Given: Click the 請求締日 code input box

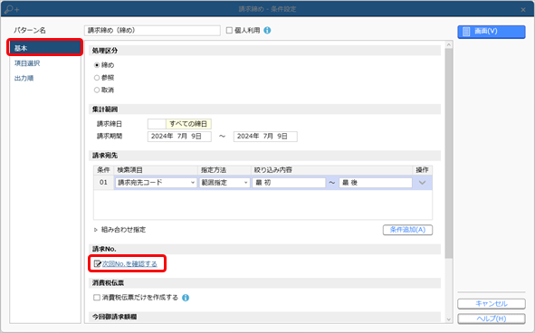Looking at the screenshot, I should point(157,124).
